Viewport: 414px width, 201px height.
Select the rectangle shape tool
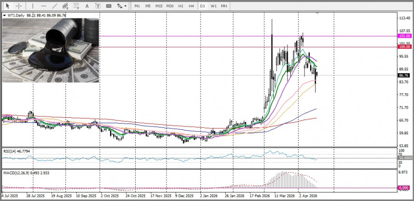(x=109, y=6)
